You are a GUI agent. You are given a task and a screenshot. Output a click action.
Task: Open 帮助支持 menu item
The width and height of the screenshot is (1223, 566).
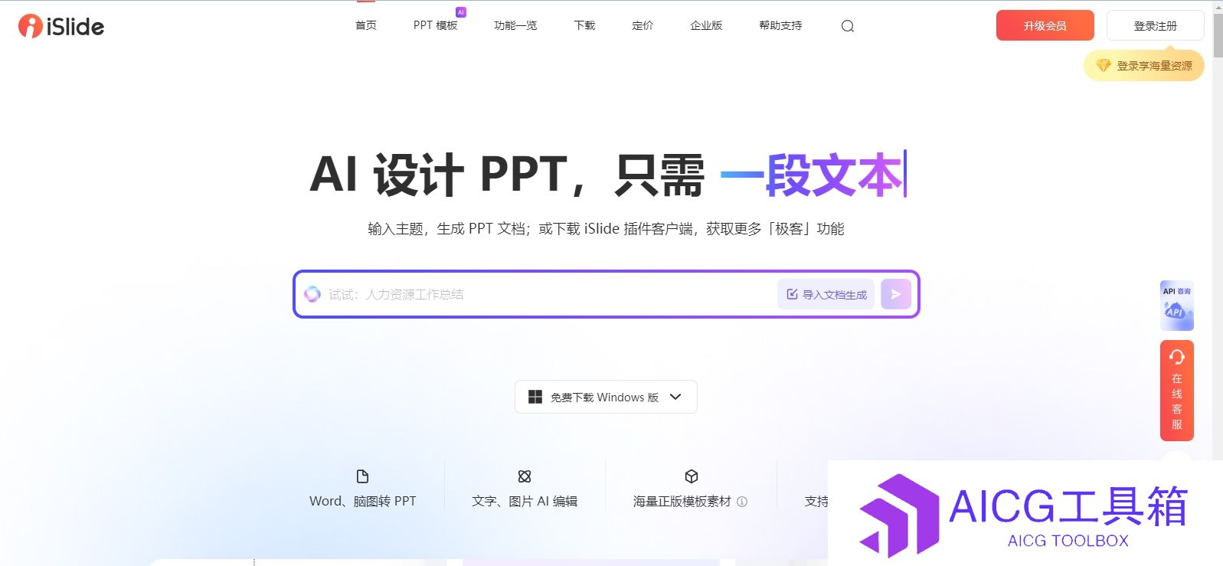click(780, 25)
